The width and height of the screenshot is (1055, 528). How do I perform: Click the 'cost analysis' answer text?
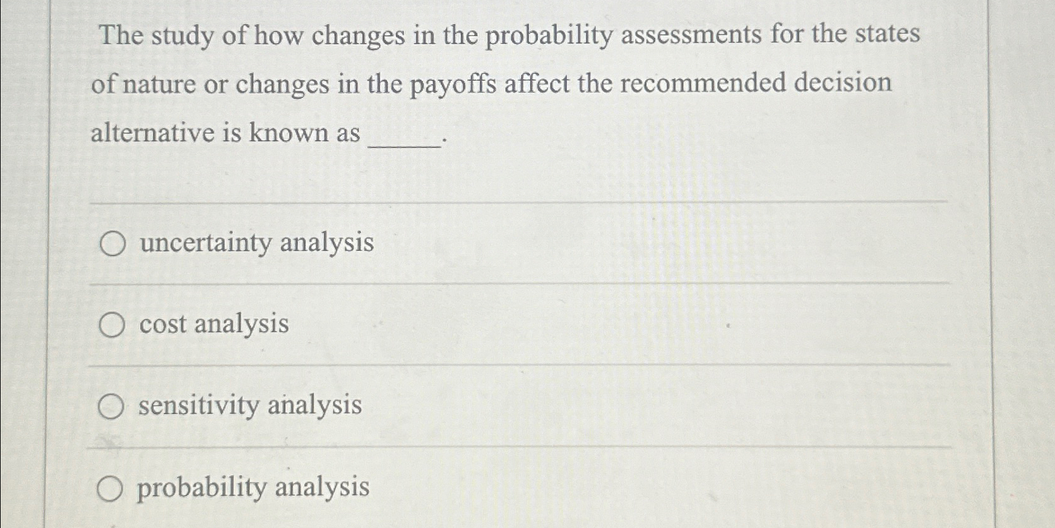point(213,325)
